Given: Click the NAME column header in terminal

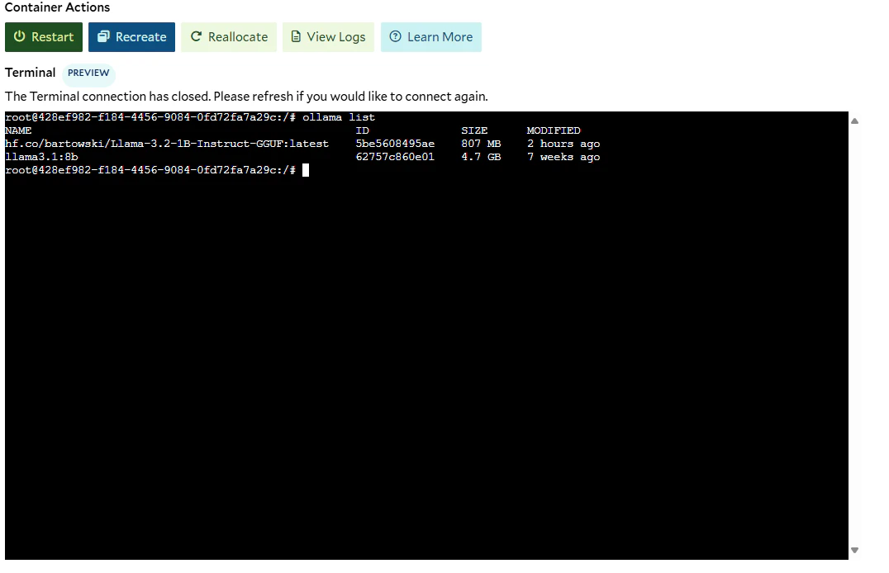Looking at the screenshot, I should (x=18, y=130).
